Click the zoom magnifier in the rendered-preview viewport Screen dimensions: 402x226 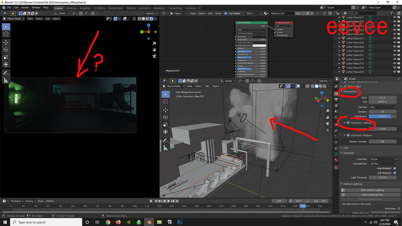click(154, 44)
